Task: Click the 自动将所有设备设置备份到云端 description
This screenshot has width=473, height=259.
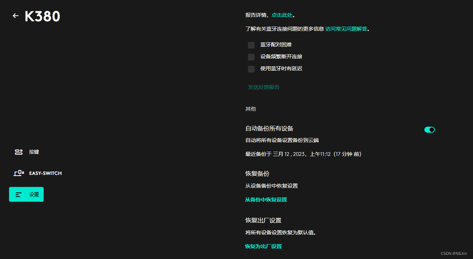Action: 282,140
